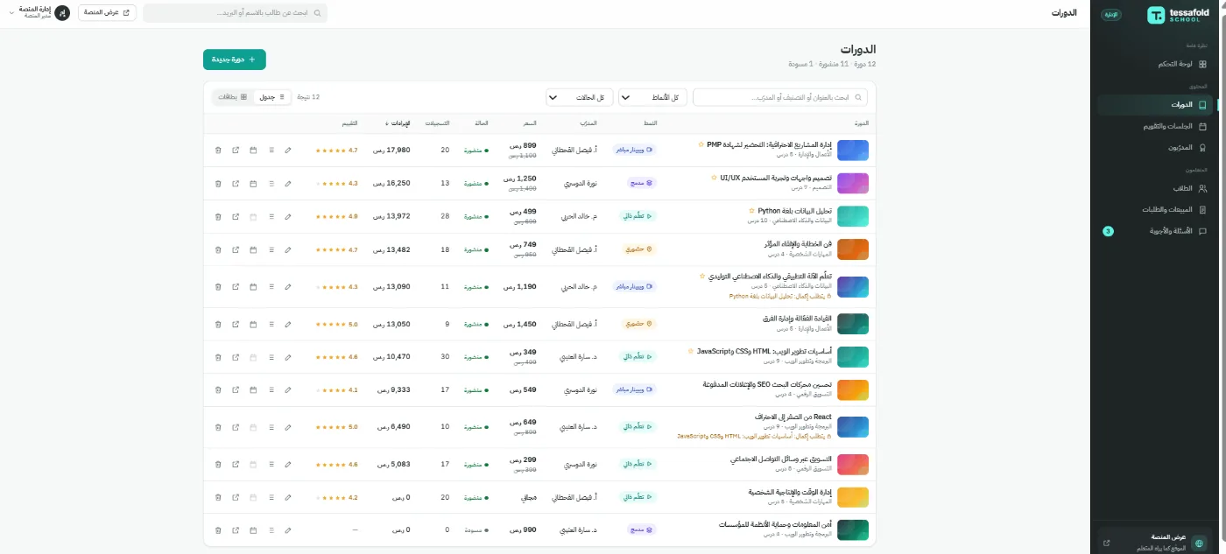
Task: Edit the course with 13,482 revenue
Action: (x=288, y=249)
